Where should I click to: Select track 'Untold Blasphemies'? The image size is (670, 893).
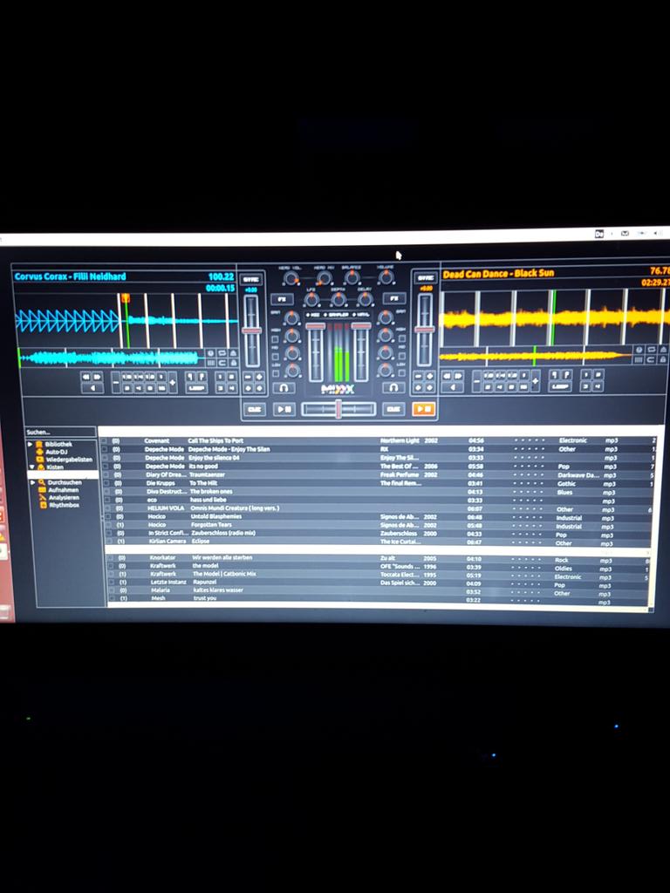tap(216, 516)
